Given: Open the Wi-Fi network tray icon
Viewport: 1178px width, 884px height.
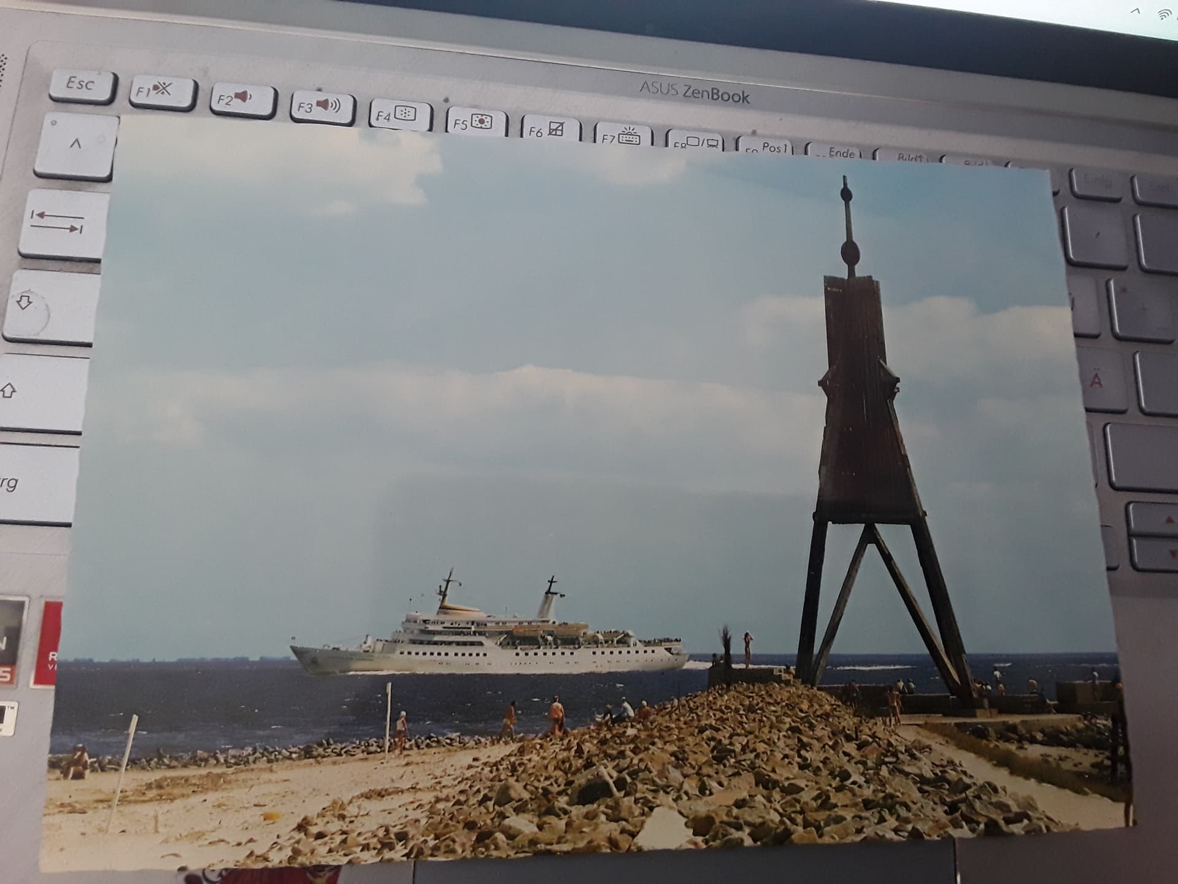Looking at the screenshot, I should (x=1165, y=15).
